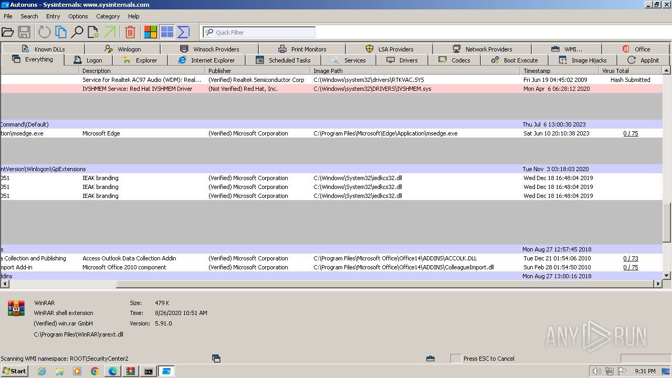Viewport: 672px width, 378px height.
Task: Toggle the Hide Windows Entries blue icon
Action: tap(167, 32)
